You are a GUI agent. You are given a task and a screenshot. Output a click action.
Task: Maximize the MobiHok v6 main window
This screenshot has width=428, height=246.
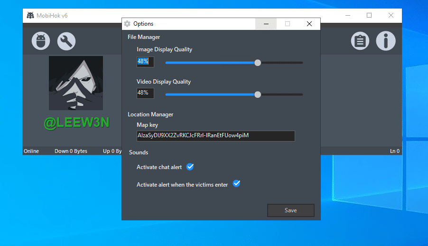(x=369, y=15)
